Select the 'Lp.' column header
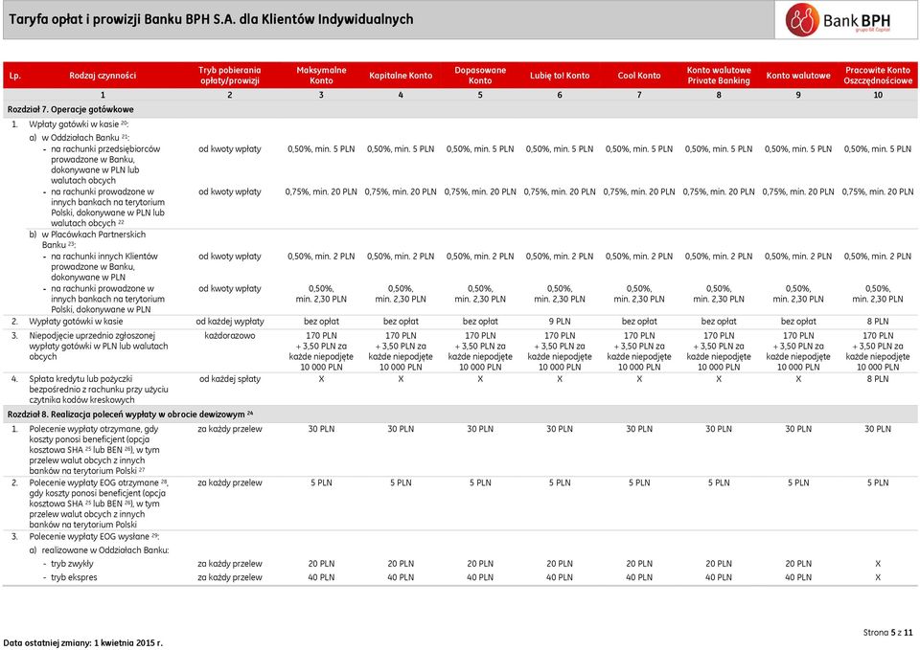This screenshot has height=650, width=920. [x=14, y=76]
